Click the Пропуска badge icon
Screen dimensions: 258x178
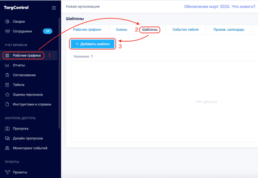pos(7,129)
